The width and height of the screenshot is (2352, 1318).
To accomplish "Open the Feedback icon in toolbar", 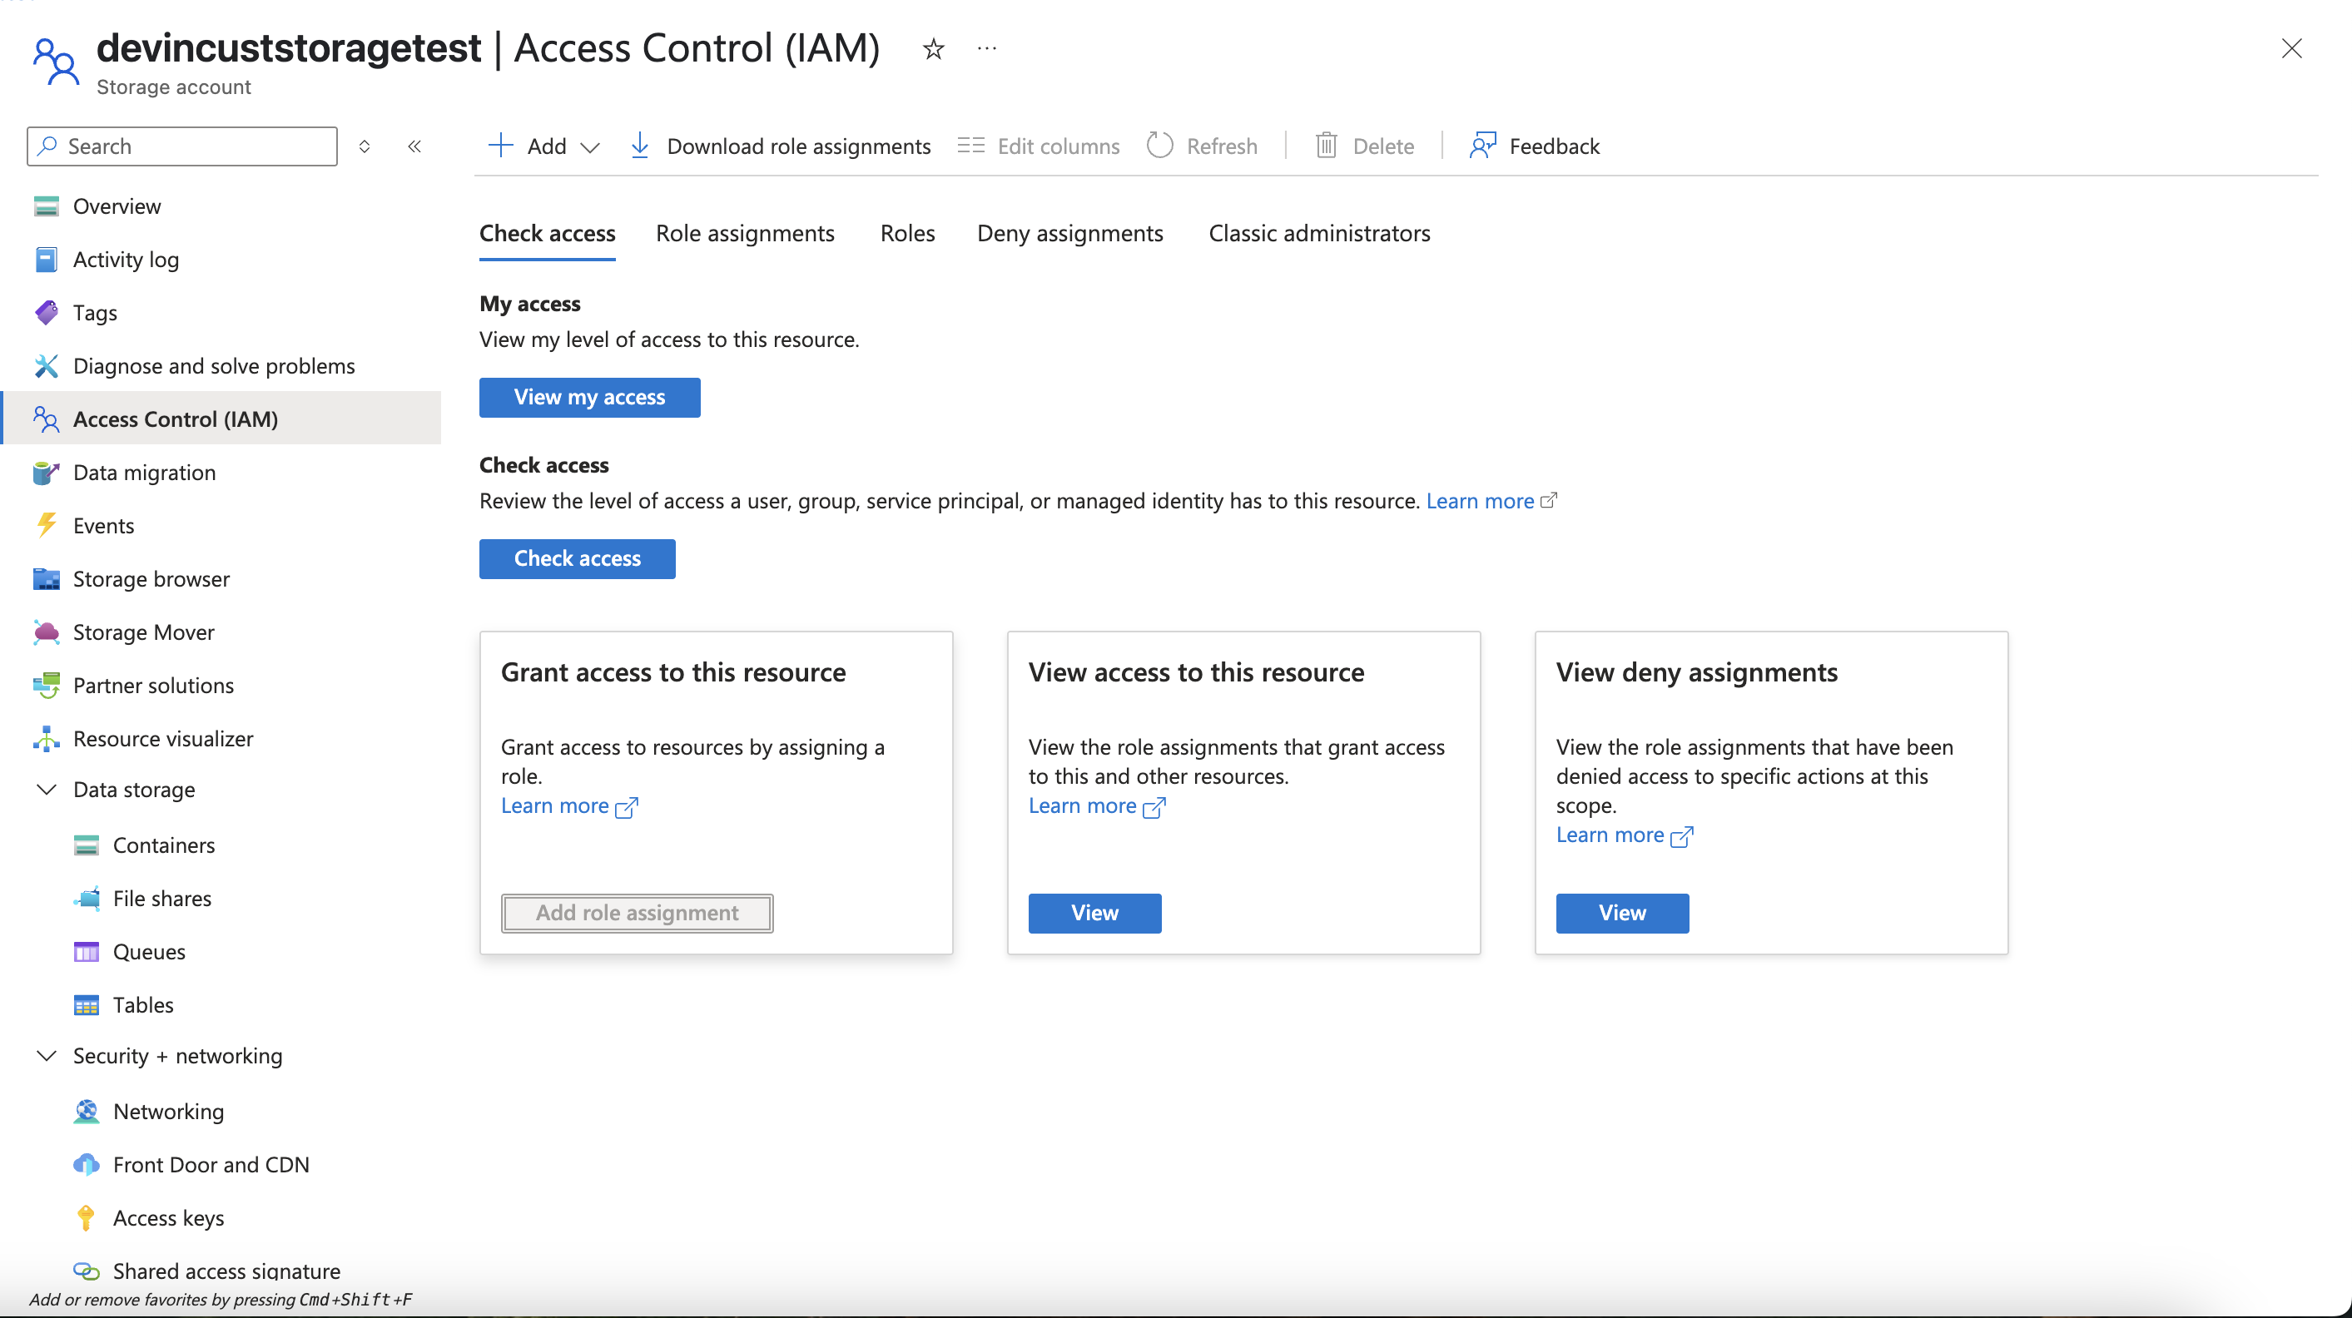I will click(1482, 146).
